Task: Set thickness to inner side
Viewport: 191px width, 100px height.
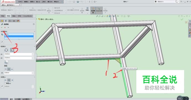Action: pyautogui.click(x=6, y=69)
